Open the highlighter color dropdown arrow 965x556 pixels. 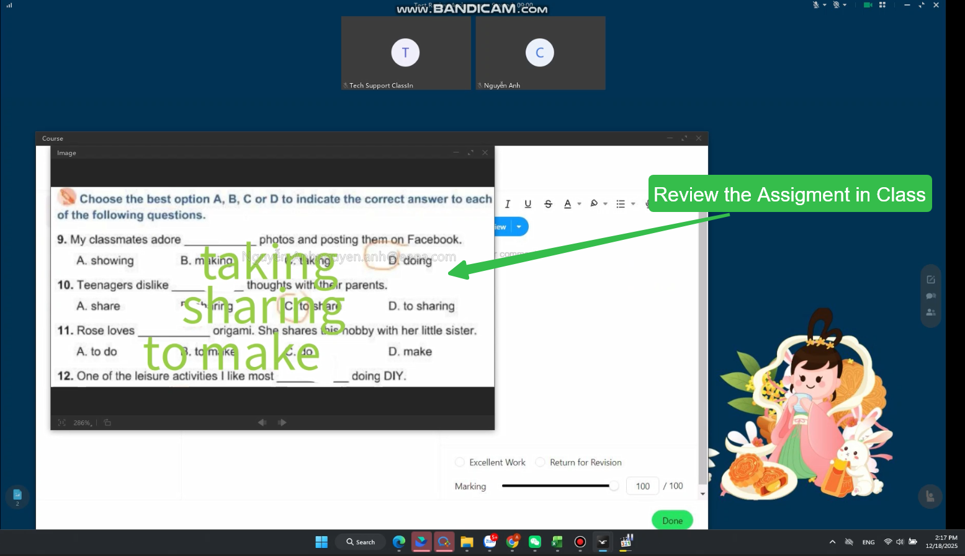tap(606, 204)
